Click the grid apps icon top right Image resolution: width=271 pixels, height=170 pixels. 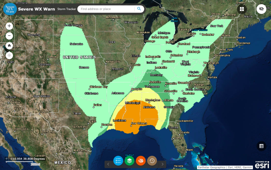(x=242, y=9)
